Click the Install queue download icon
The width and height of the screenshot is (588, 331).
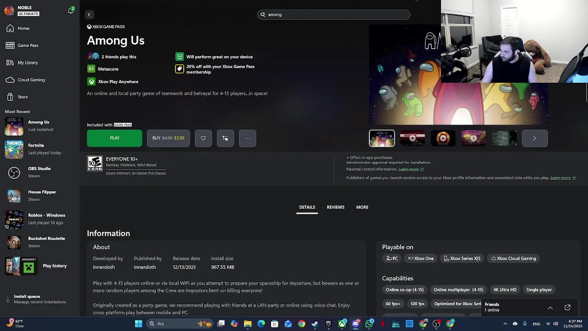click(x=8, y=299)
